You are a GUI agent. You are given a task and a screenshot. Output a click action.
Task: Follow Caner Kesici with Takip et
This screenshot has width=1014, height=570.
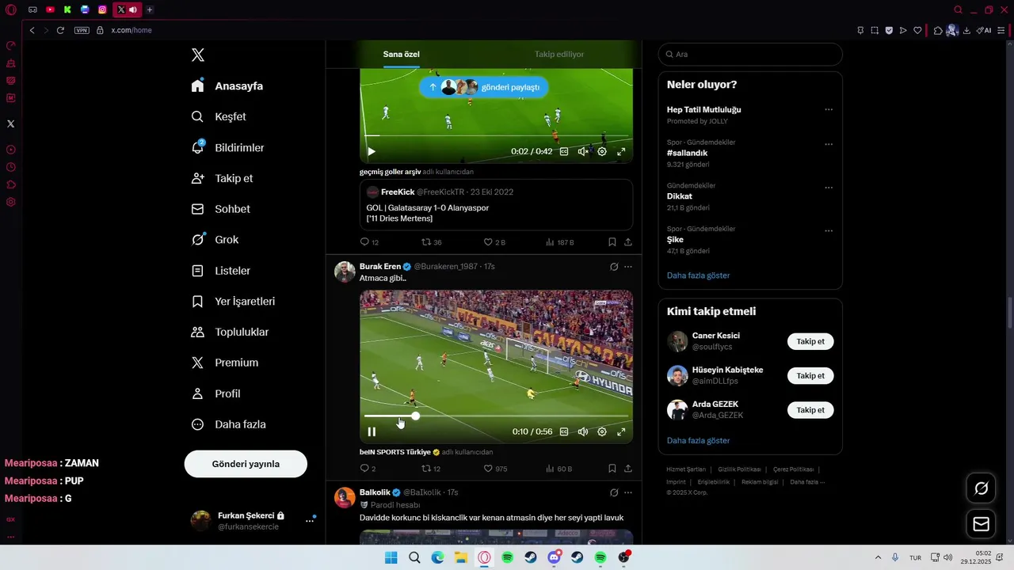pyautogui.click(x=810, y=342)
